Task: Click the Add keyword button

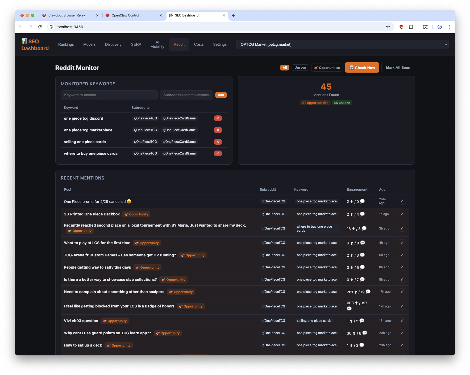Action: (x=221, y=95)
